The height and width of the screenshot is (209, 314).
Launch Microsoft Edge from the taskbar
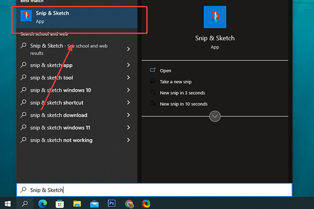(42, 204)
